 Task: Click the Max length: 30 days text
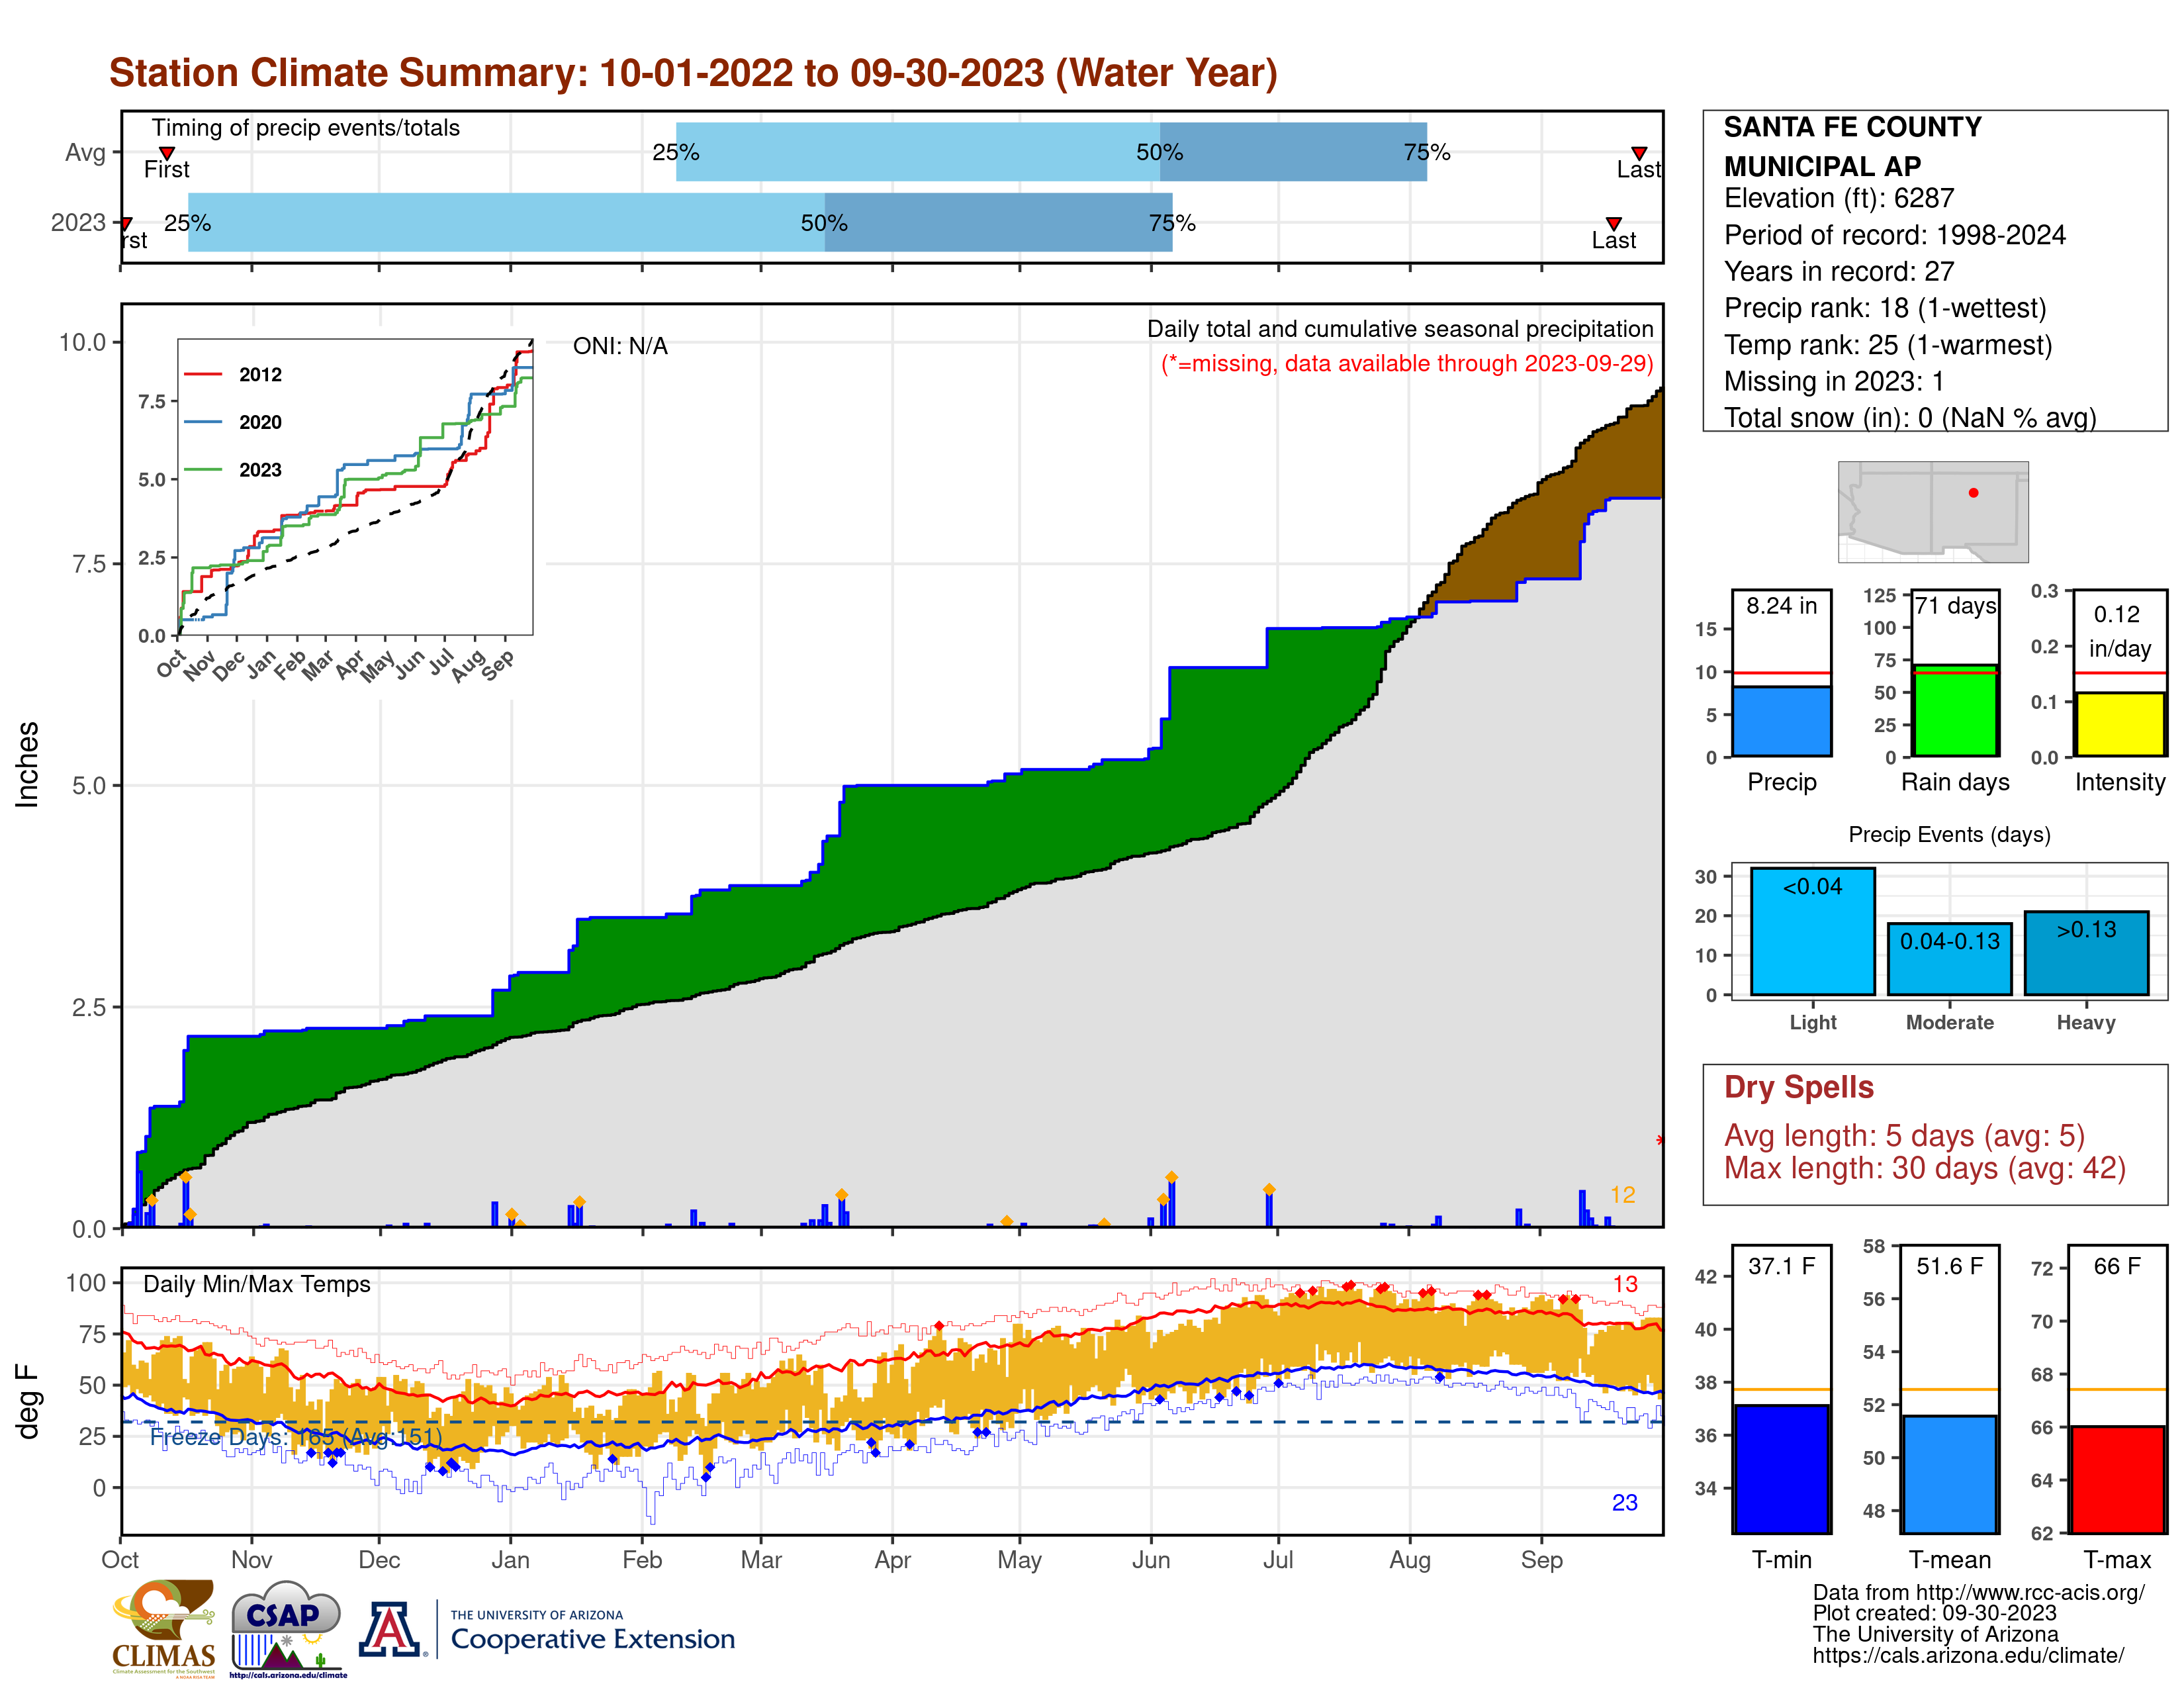[1924, 1168]
